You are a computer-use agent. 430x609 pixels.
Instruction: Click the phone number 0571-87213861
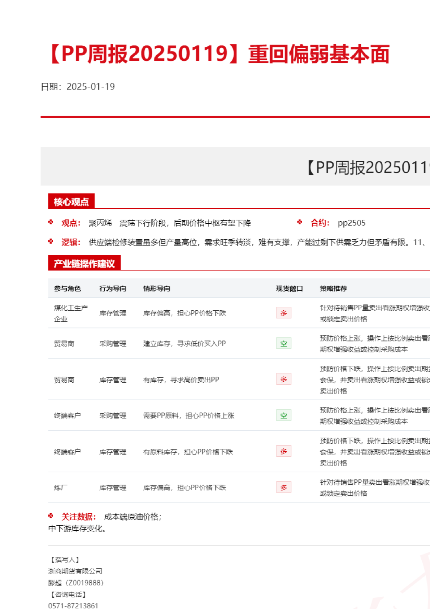click(x=73, y=605)
